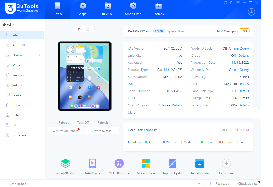
Task: Launch 3uAirPlayer
Action: point(92,164)
